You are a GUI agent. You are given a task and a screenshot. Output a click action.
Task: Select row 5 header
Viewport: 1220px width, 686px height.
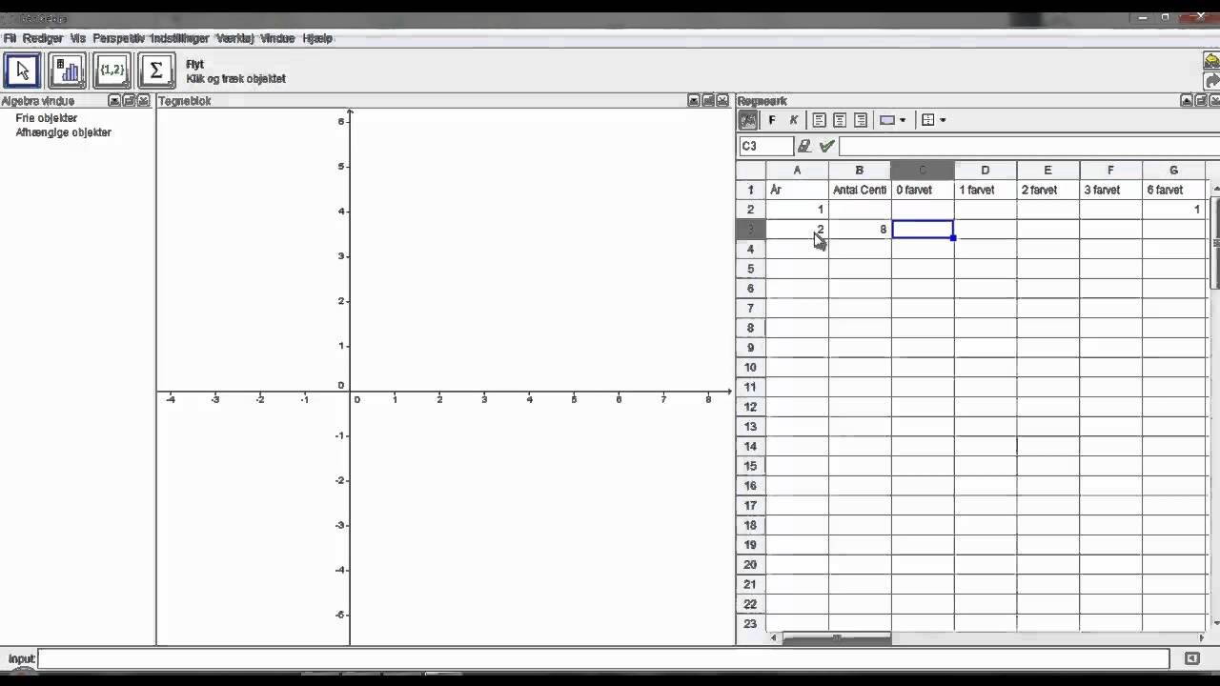(x=751, y=269)
